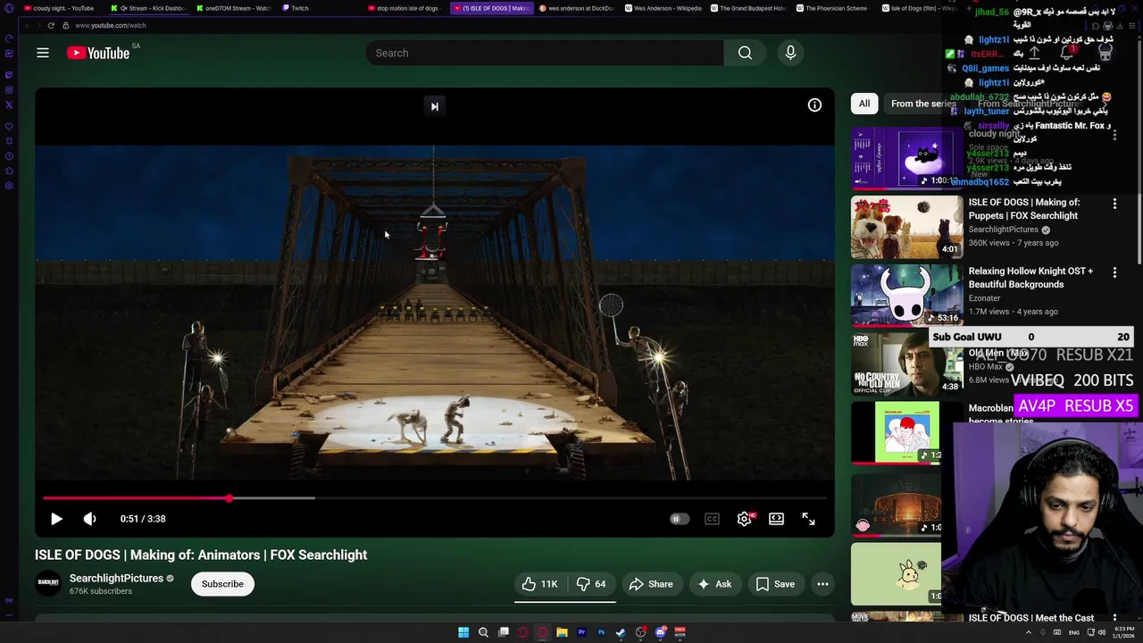Open 'Making of: Puppets' video thumbnail

pyautogui.click(x=906, y=227)
